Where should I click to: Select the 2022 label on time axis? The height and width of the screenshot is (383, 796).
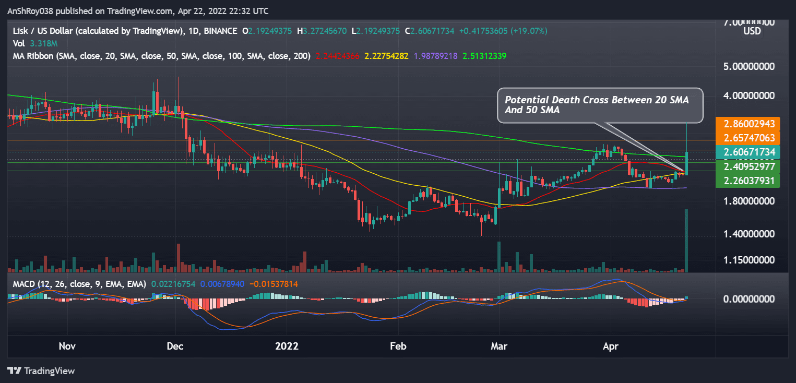(x=286, y=346)
